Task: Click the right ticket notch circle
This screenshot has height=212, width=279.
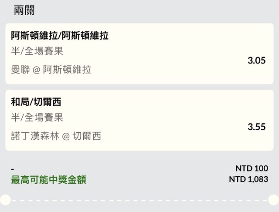Action: (274, 200)
